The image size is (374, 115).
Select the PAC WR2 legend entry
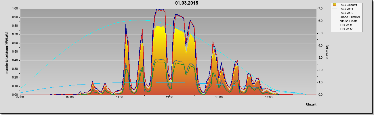346,13
